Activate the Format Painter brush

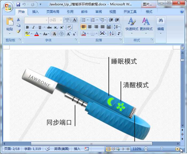pos(18,31)
